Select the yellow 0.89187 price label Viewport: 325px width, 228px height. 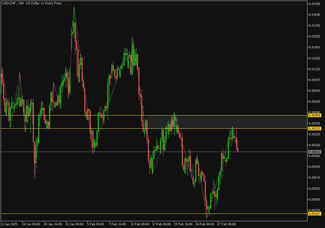tap(315, 213)
